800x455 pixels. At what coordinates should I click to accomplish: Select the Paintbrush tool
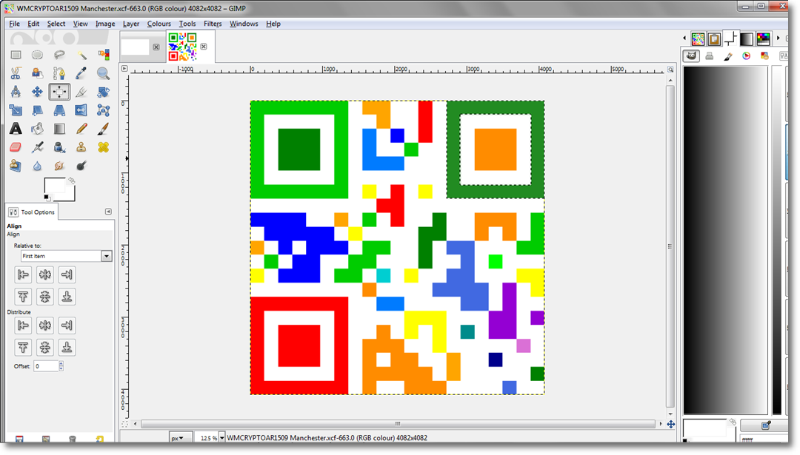[x=104, y=129]
